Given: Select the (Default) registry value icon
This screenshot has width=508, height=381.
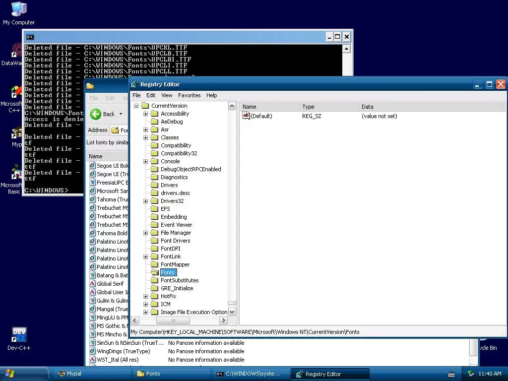Looking at the screenshot, I should click(246, 116).
